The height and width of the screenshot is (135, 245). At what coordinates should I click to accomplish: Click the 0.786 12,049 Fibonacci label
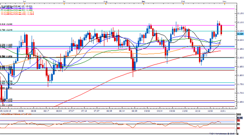point(6,30)
